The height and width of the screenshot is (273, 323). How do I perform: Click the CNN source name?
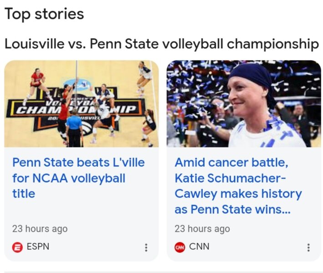tap(199, 247)
